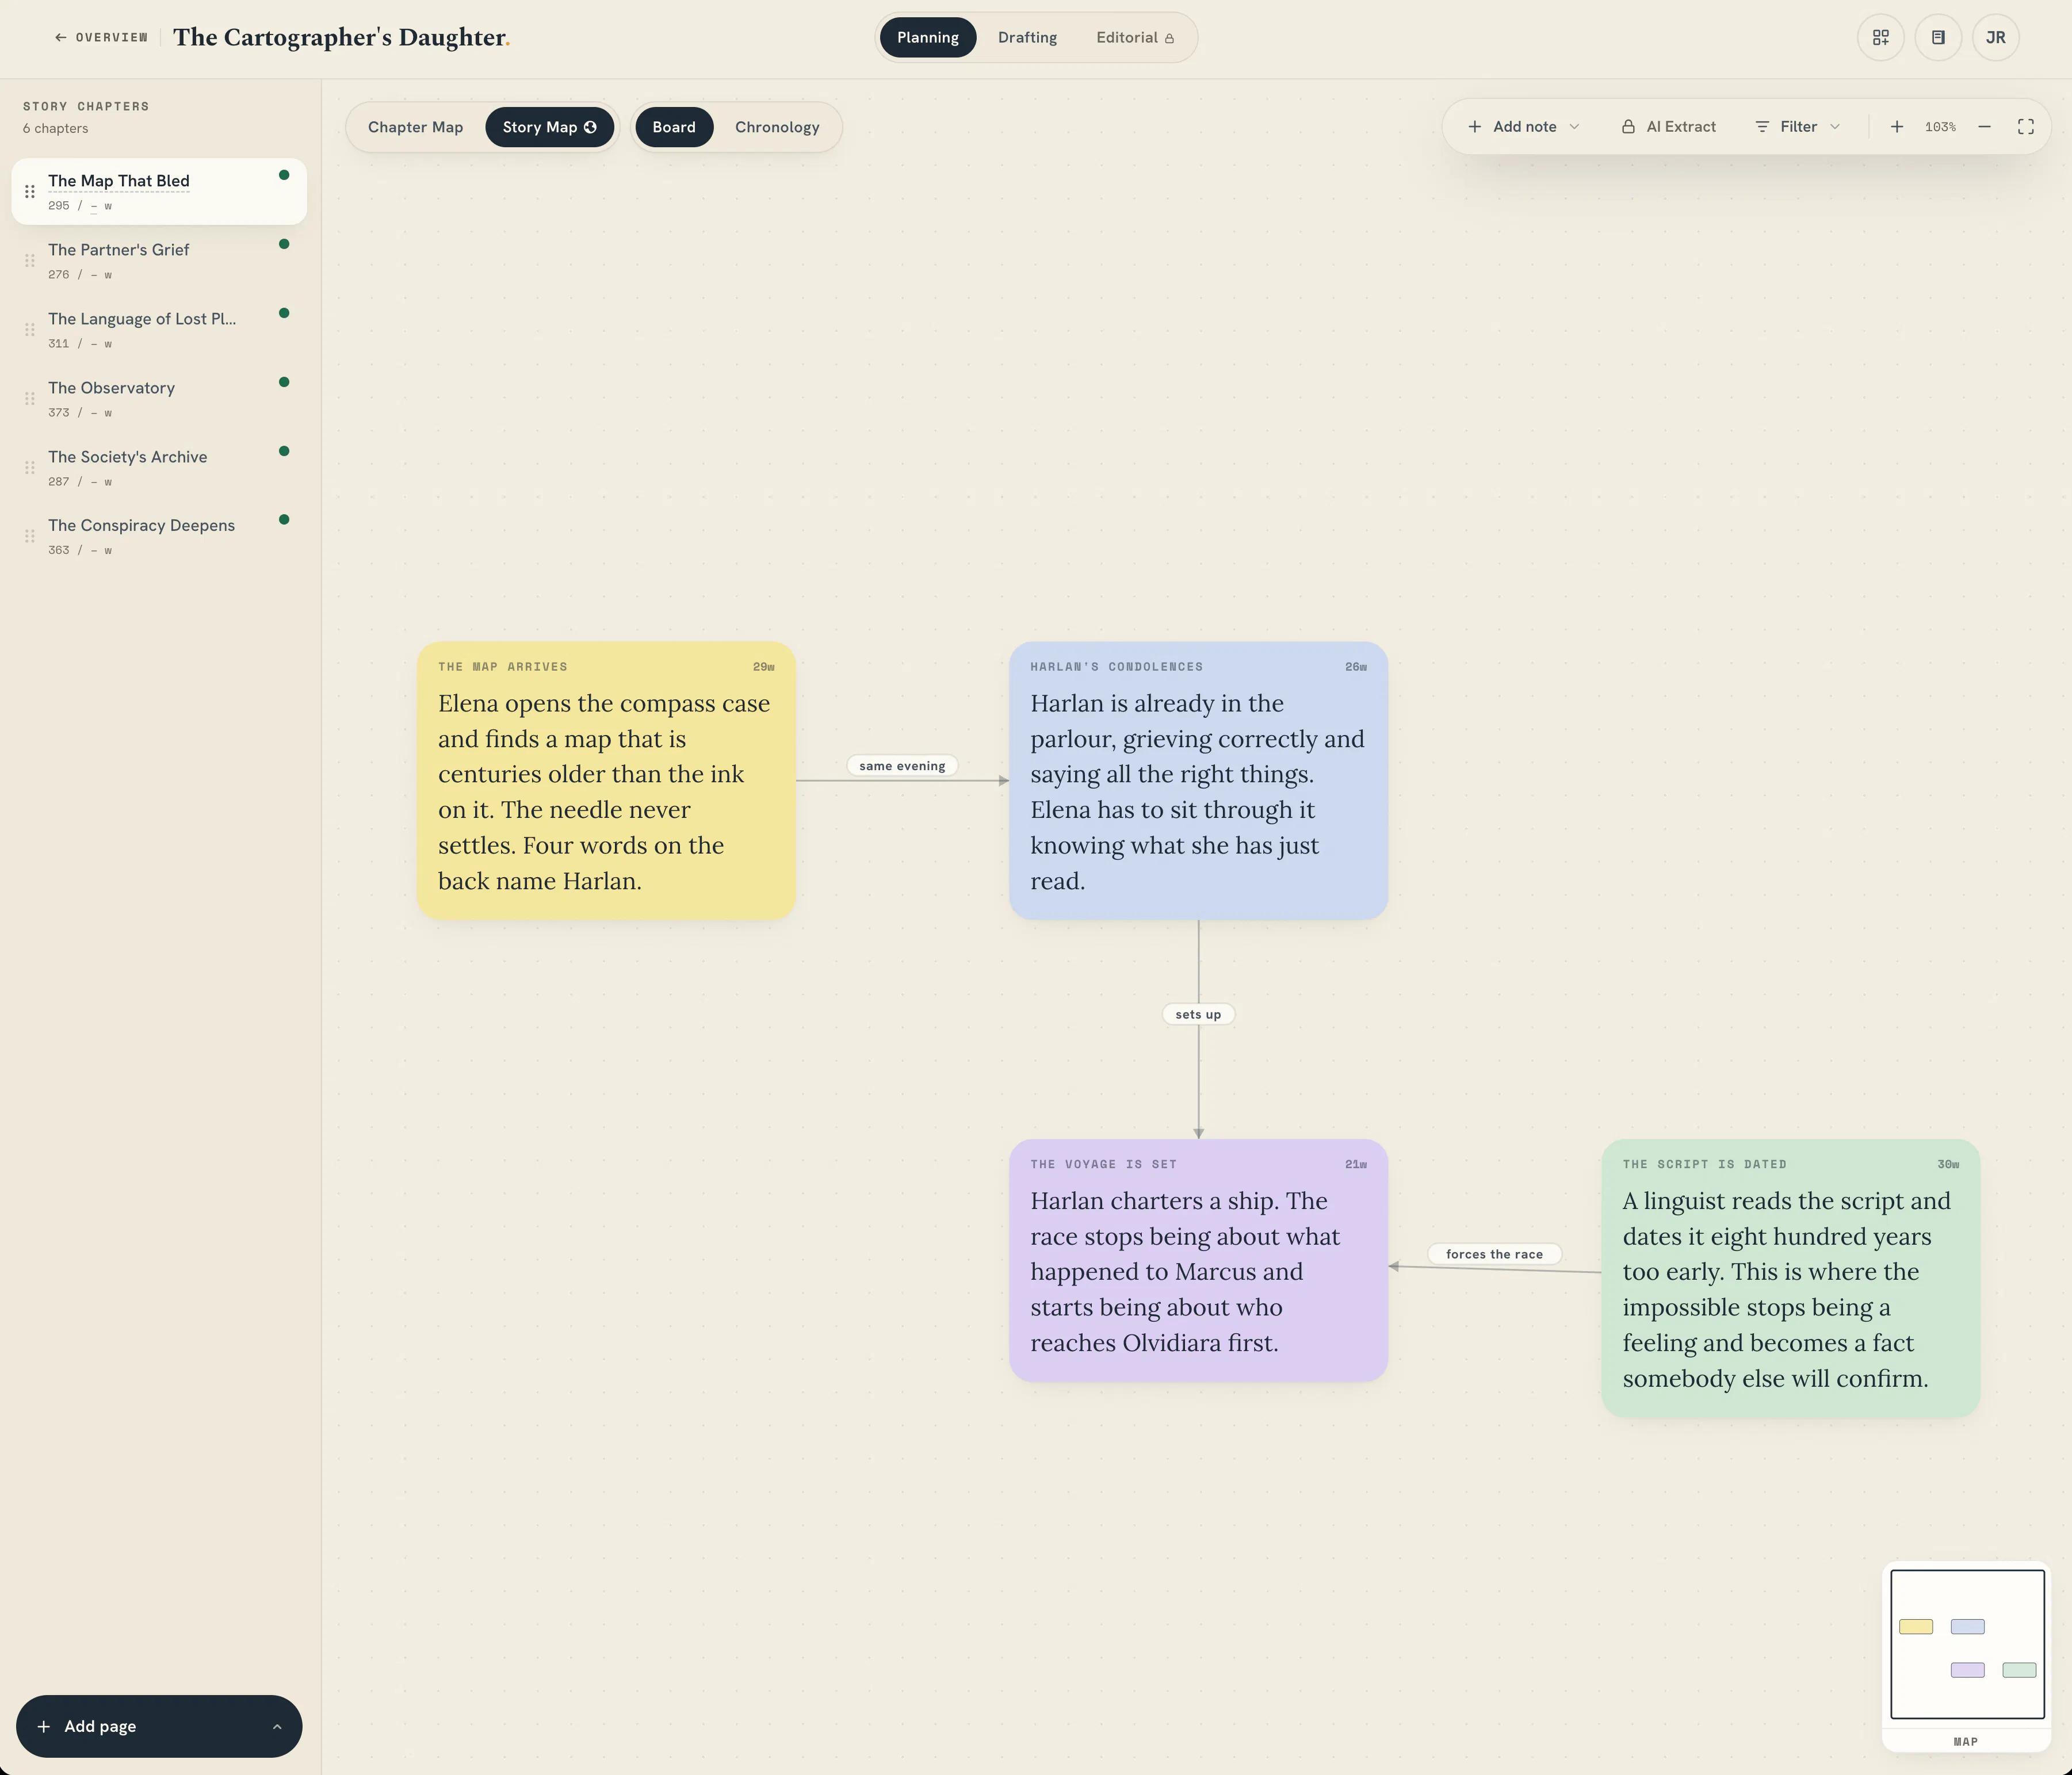Click status dot of The Map That Bled
2072x1775 pixels.
284,175
